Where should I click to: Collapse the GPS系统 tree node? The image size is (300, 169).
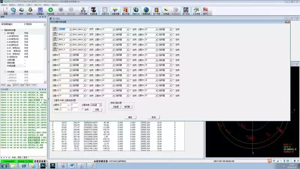click(x=5, y=72)
